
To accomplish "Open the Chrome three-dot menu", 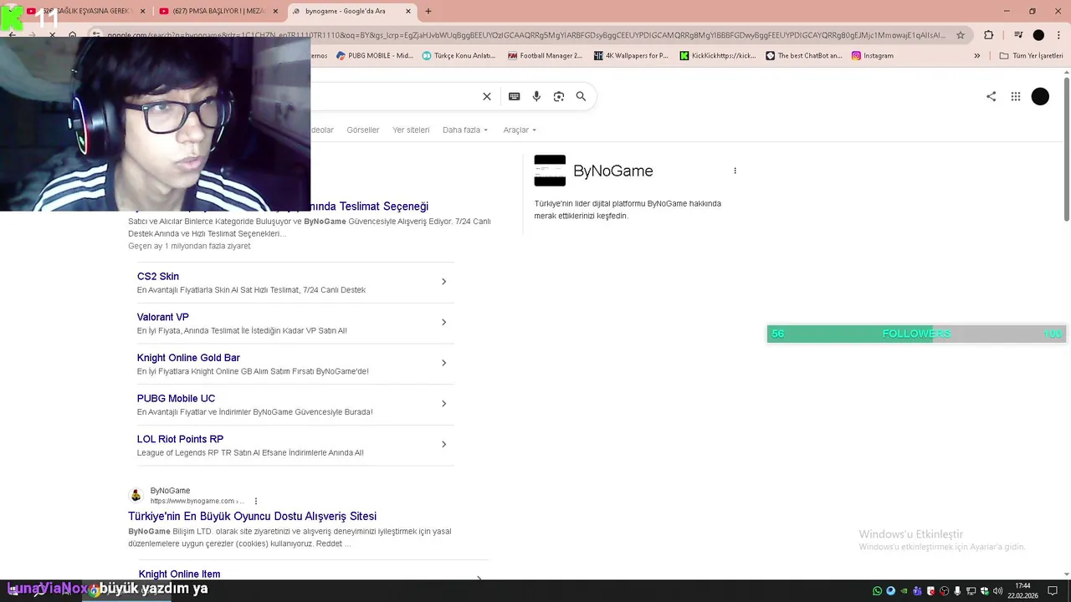I will point(1058,35).
